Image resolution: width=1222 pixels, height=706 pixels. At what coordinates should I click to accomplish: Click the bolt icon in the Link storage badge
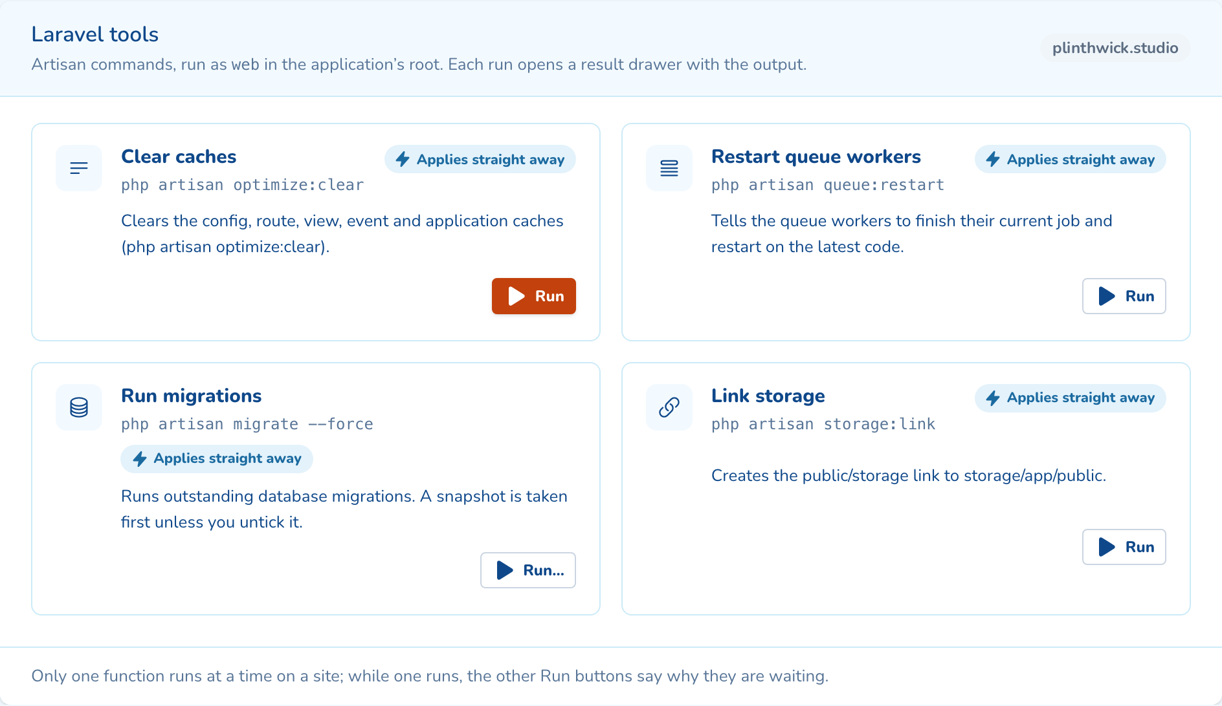pos(993,398)
